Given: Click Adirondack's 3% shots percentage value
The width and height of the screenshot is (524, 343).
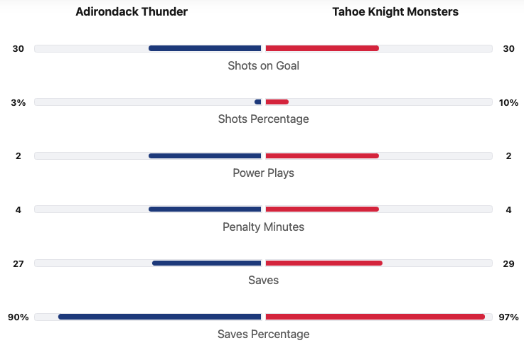Looking at the screenshot, I should coord(18,102).
